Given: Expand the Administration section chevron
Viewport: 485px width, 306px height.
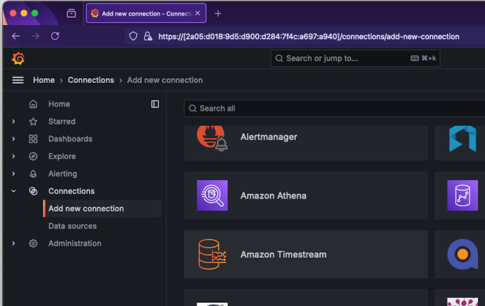Looking at the screenshot, I should pos(14,243).
